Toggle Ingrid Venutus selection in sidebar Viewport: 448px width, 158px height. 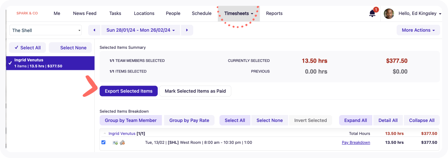coord(50,63)
